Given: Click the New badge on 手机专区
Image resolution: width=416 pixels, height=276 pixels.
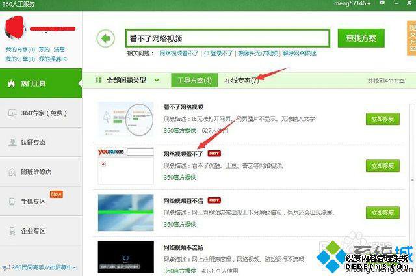Looking at the screenshot, I should [x=57, y=194].
